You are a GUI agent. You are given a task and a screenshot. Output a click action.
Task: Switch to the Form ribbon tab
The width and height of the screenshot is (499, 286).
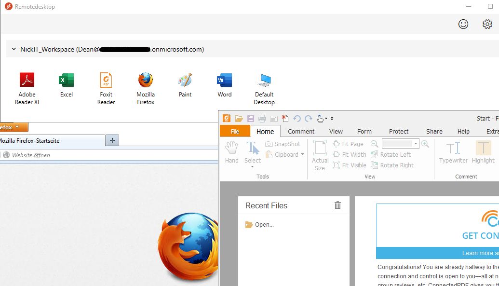tap(364, 131)
